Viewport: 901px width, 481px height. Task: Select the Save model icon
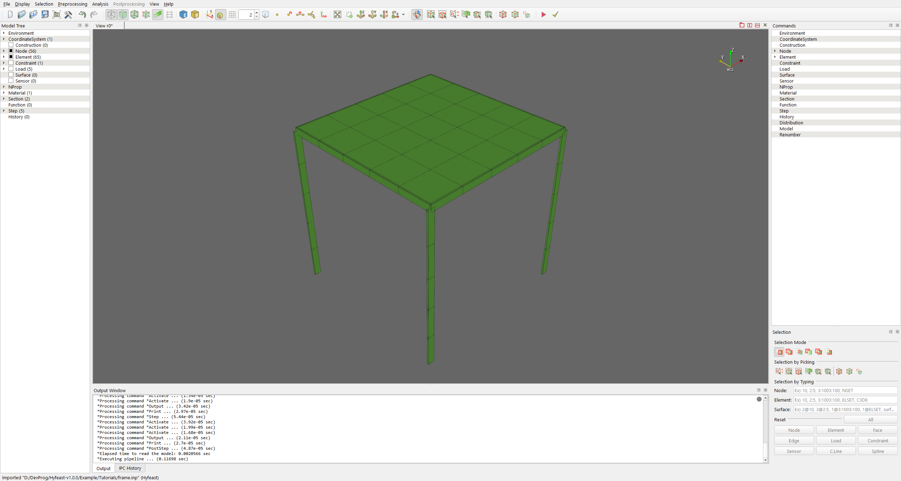(45, 14)
